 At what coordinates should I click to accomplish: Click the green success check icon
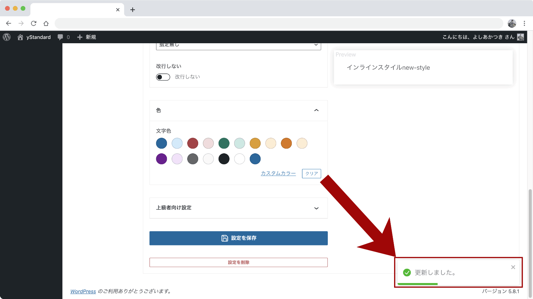407,273
